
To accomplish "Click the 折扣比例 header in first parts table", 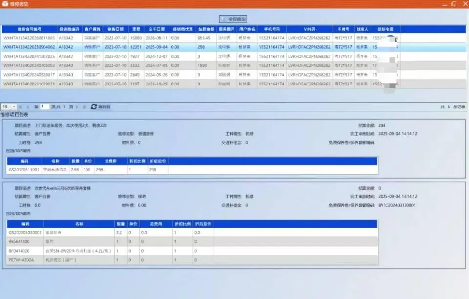I will [137, 161].
